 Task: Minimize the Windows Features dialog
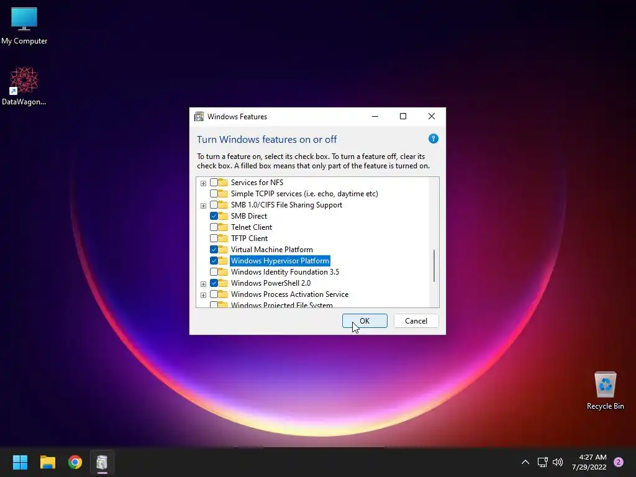(x=375, y=116)
